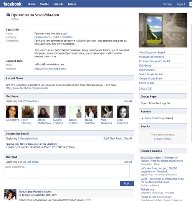This screenshot has height=201, width=192.
Task: Click Create Group Event
Action: tap(151, 79)
